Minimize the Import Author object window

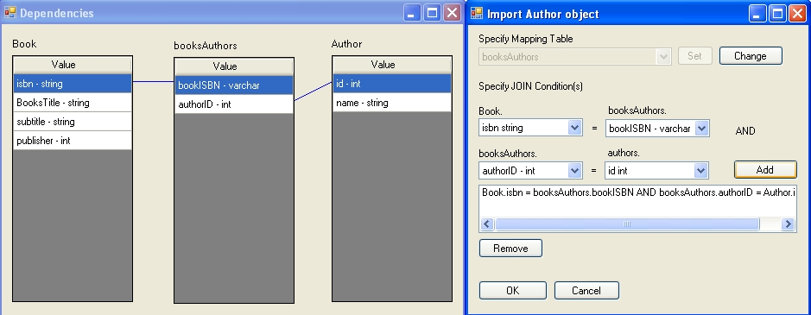757,14
